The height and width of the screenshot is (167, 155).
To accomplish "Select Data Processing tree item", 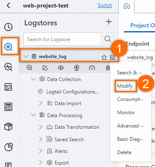I will point(65,115).
